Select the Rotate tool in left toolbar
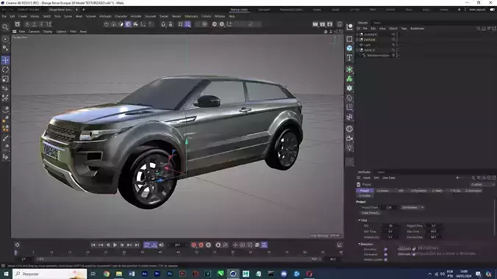497x279 pixels. (5, 70)
